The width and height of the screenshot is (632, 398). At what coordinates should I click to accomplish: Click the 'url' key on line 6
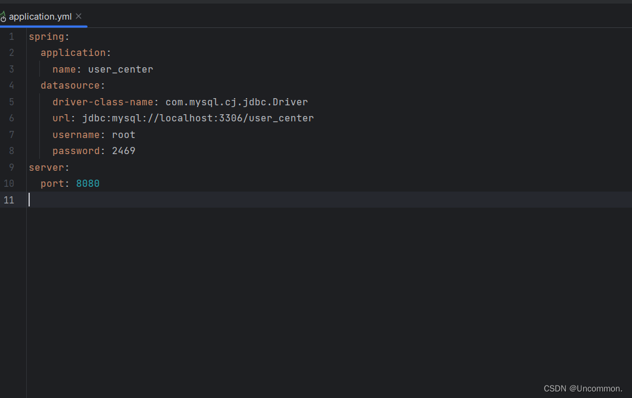(61, 118)
